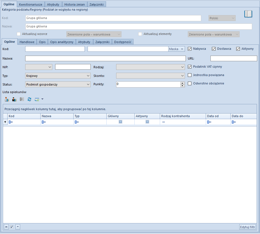Viewport: 260px width, 234px height.
Task: Click the NIP number input field
Action: (x=73, y=67)
